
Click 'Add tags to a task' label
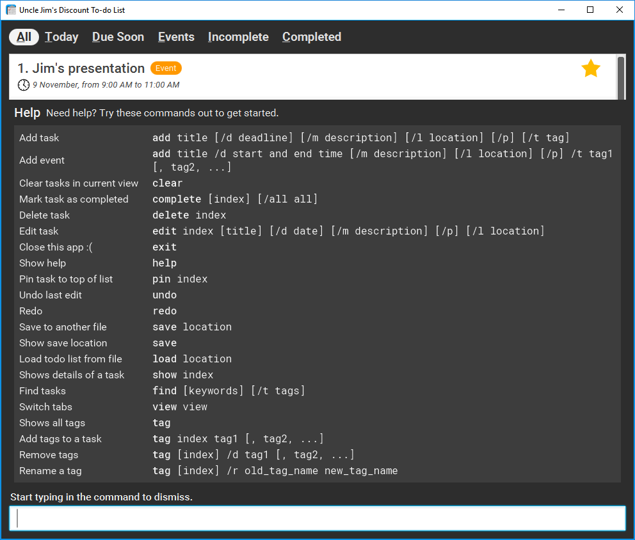pyautogui.click(x=60, y=438)
